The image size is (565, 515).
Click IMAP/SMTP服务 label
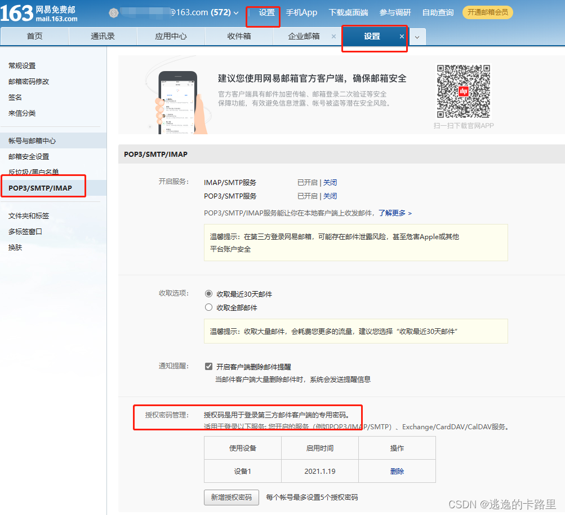(230, 183)
